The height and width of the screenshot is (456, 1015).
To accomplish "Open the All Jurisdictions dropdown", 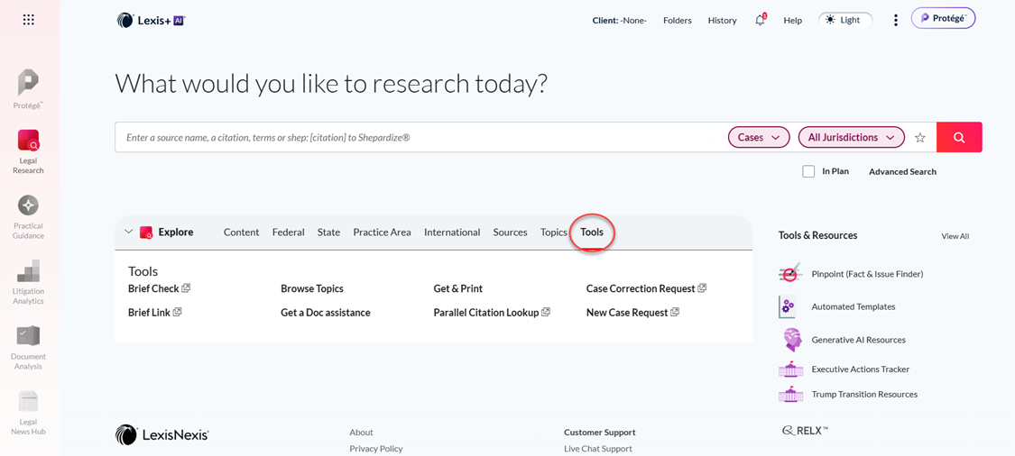I will [851, 137].
